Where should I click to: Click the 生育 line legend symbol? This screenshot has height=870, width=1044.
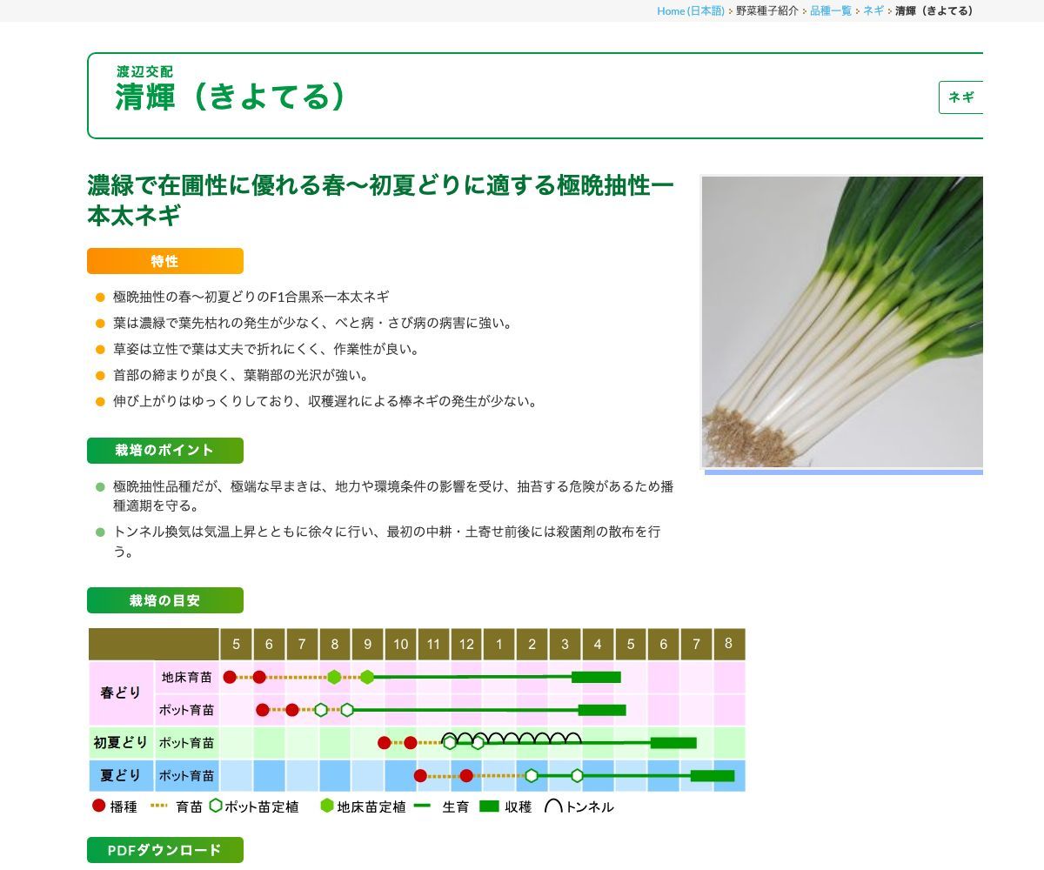point(424,807)
